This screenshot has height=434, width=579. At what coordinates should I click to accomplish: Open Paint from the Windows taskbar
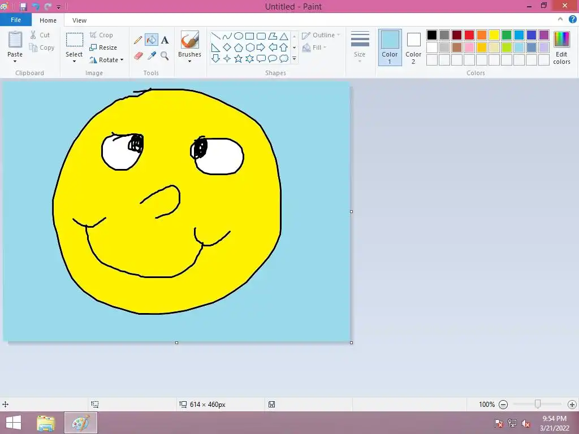[x=81, y=423]
